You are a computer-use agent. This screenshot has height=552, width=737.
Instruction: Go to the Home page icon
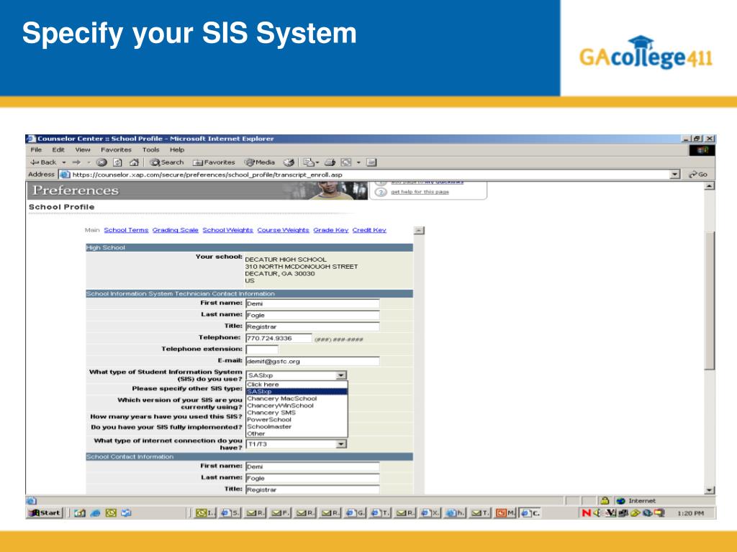tap(134, 162)
